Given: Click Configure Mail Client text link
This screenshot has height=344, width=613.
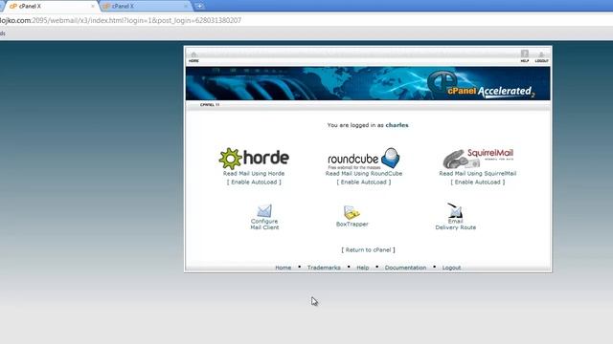Looking at the screenshot, I should pos(264,225).
